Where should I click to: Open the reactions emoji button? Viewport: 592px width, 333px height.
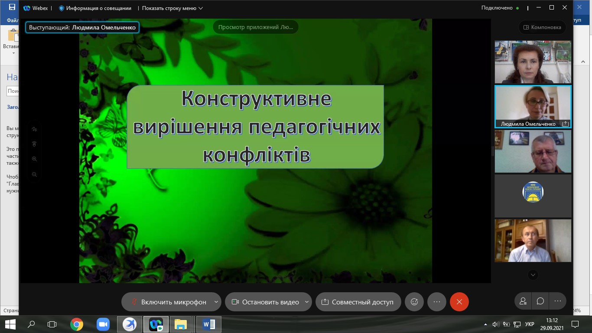(x=414, y=302)
